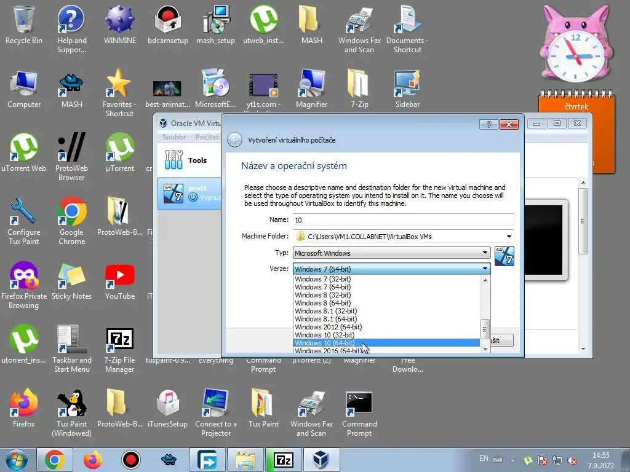Click the EN language indicator
Image resolution: width=630 pixels, height=472 pixels.
484,458
